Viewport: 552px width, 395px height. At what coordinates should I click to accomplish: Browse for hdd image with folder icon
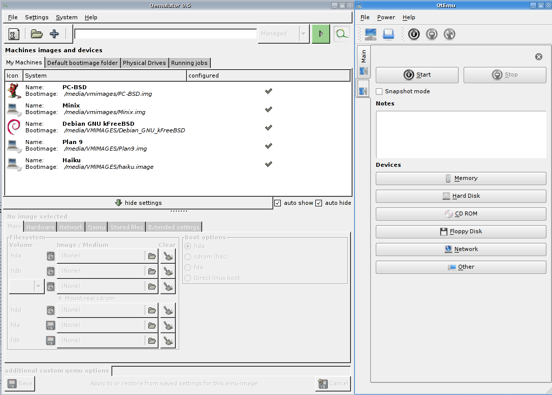[152, 310]
